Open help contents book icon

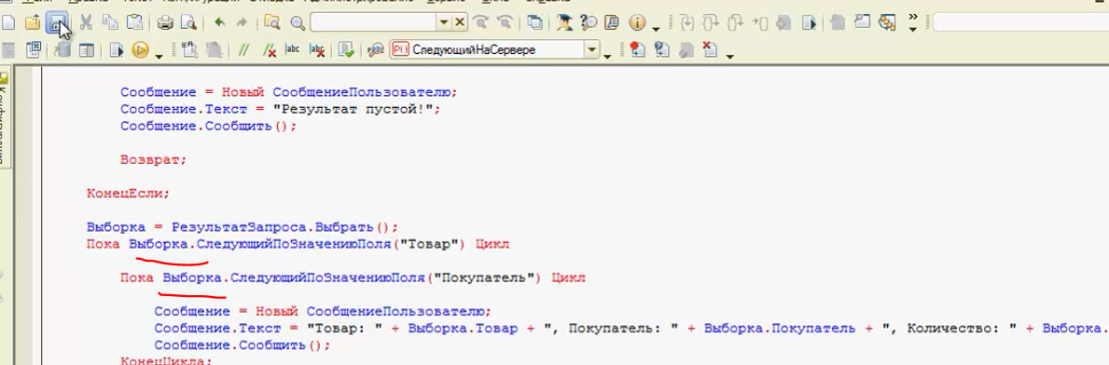pyautogui.click(x=613, y=22)
